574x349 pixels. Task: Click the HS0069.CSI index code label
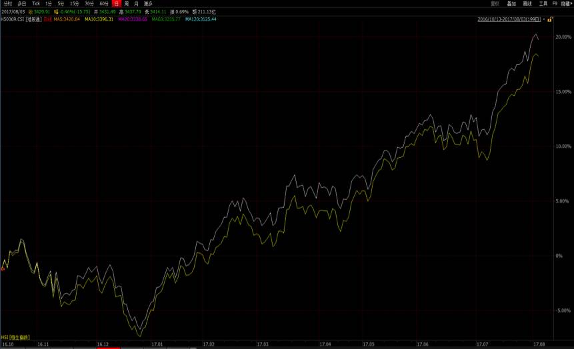point(12,19)
